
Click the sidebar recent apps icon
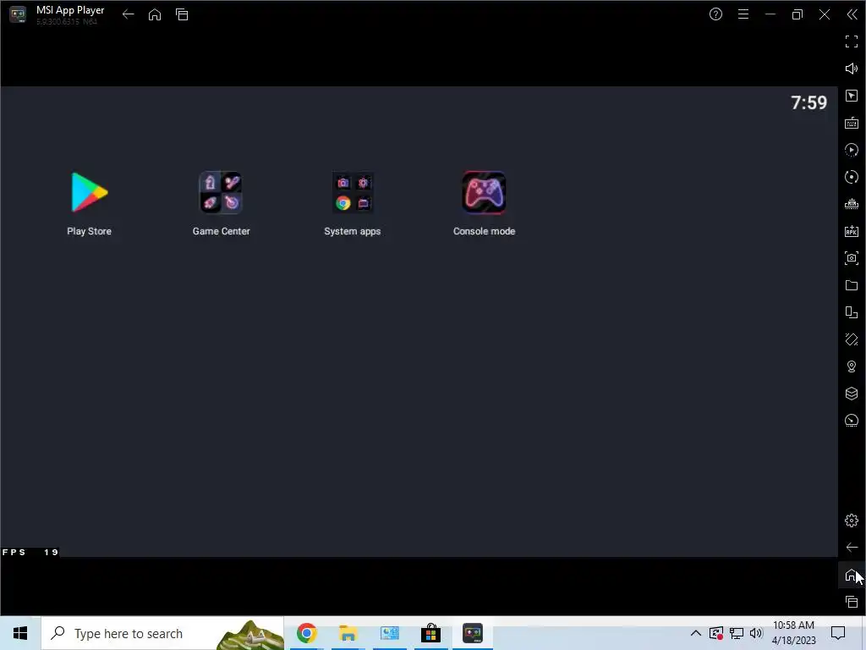click(x=852, y=602)
